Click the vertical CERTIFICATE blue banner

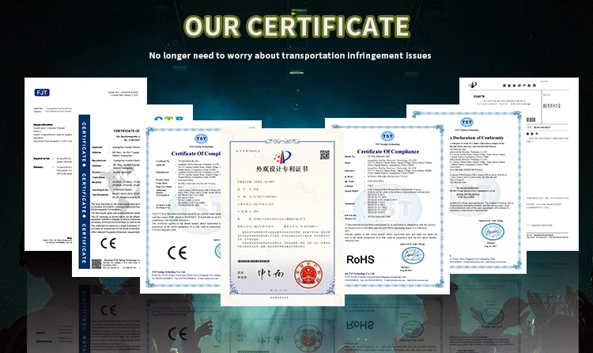(x=85, y=192)
